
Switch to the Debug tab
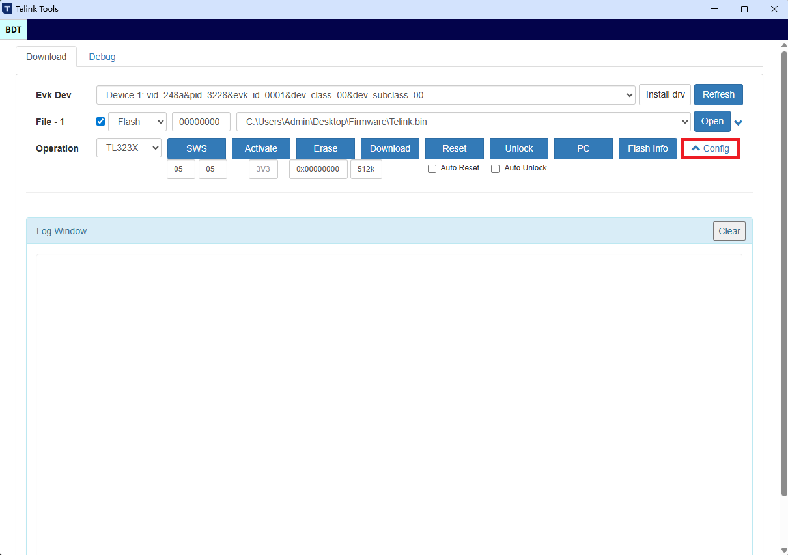point(102,57)
